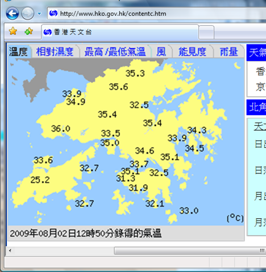Screen dimensions: 266x272
Task: Click the 31.9 temperature reading
Action: pos(138,188)
